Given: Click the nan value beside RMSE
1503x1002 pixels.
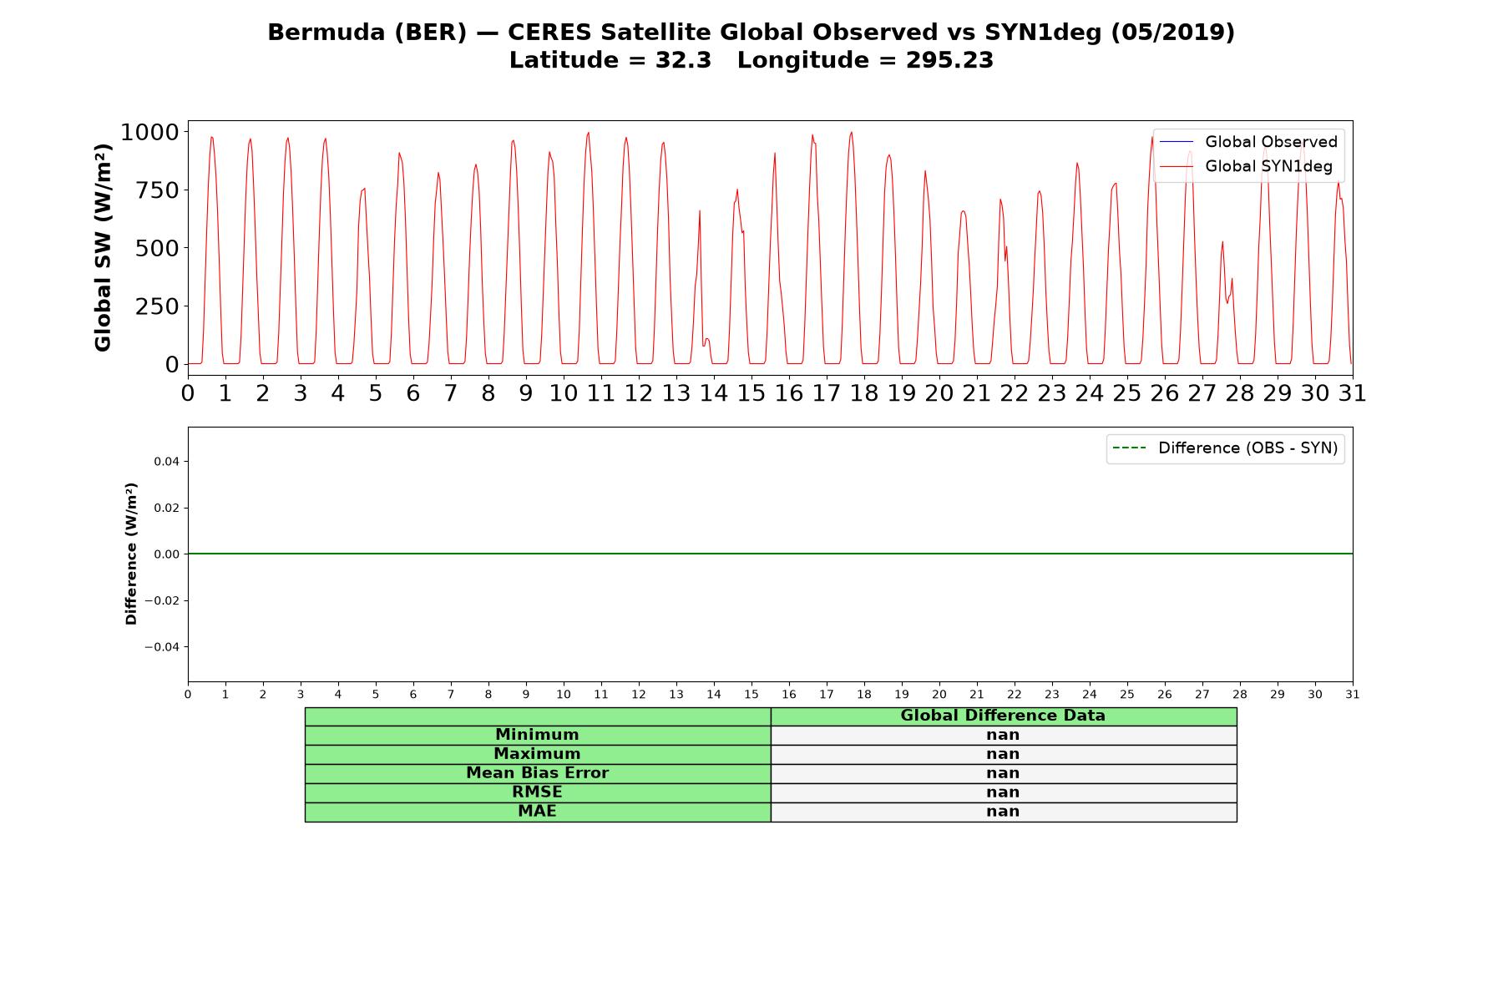Looking at the screenshot, I should click(1003, 792).
